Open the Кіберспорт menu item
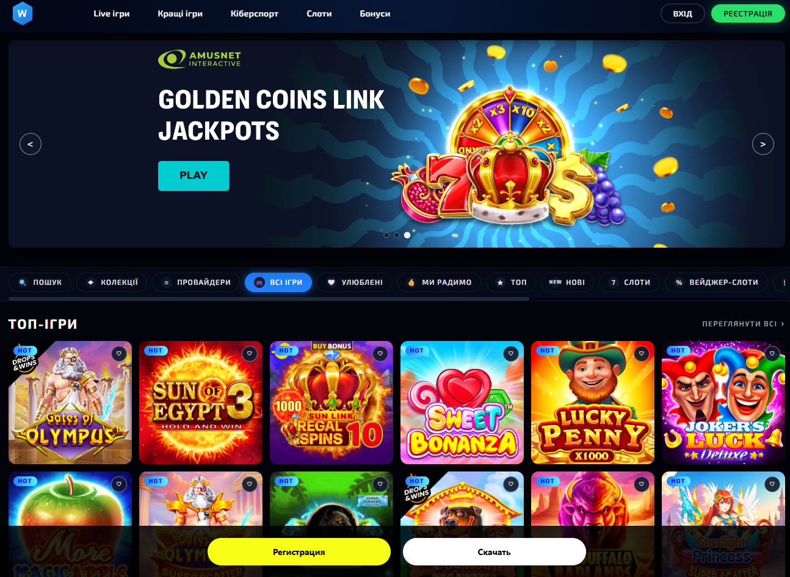This screenshot has width=790, height=577. (255, 13)
